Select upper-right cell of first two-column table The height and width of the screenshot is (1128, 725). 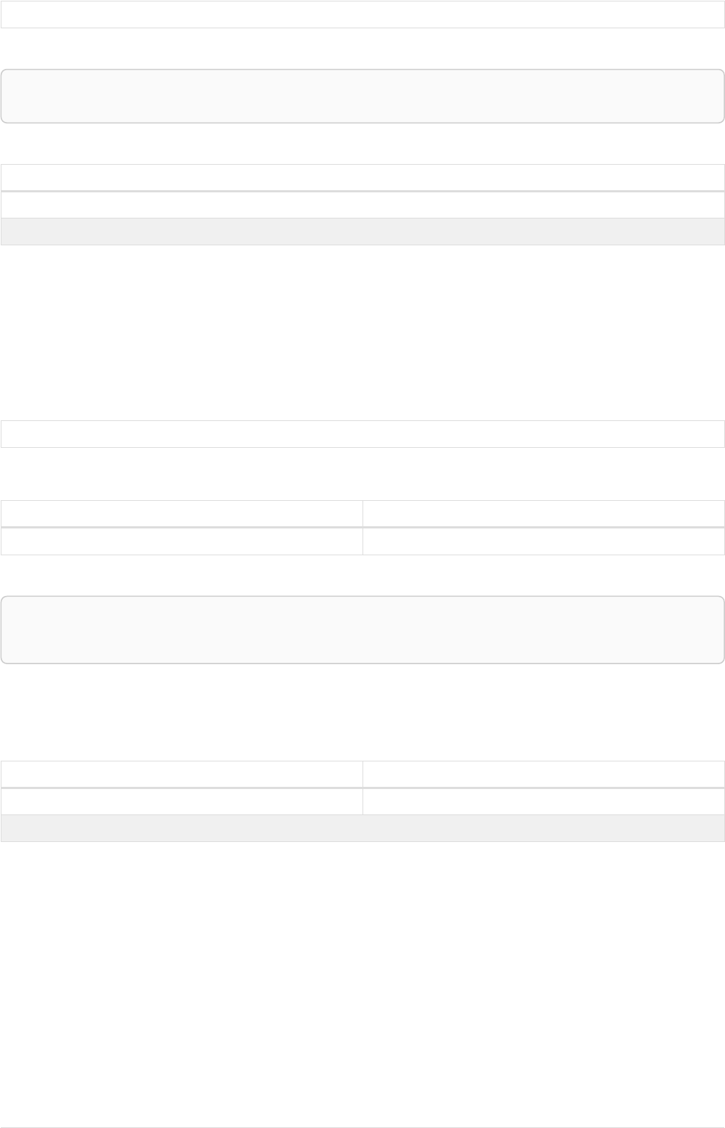click(544, 514)
